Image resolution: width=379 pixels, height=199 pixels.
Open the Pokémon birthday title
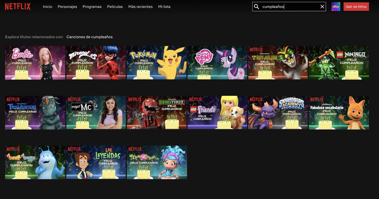pyautogui.click(x=157, y=63)
